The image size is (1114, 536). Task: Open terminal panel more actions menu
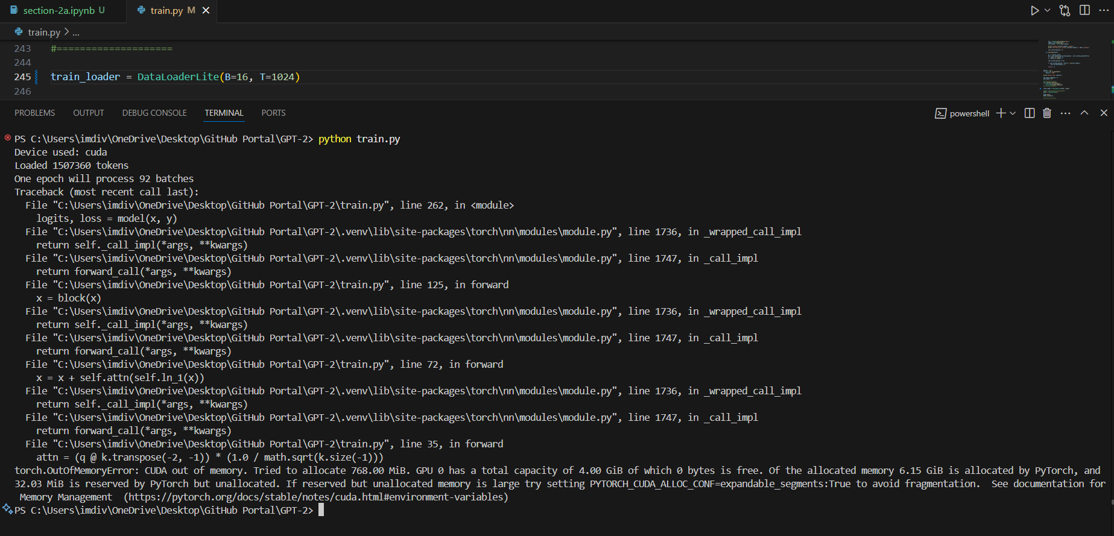click(x=1066, y=113)
